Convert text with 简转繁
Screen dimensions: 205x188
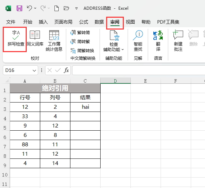80,42
